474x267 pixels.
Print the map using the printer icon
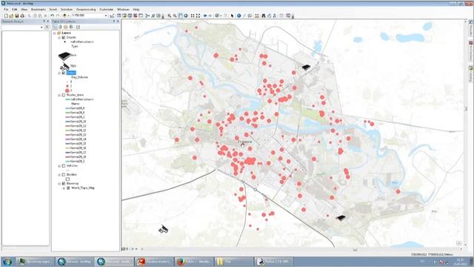(x=22, y=16)
